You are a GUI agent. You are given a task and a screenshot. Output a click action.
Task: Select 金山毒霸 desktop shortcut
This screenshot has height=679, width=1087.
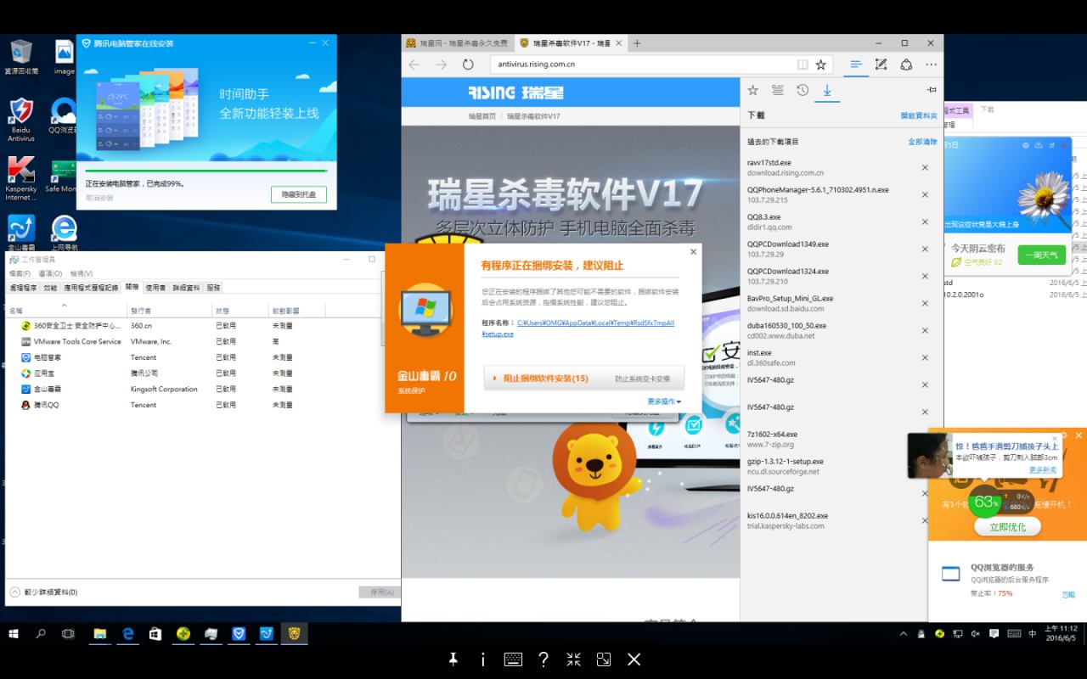[21, 233]
